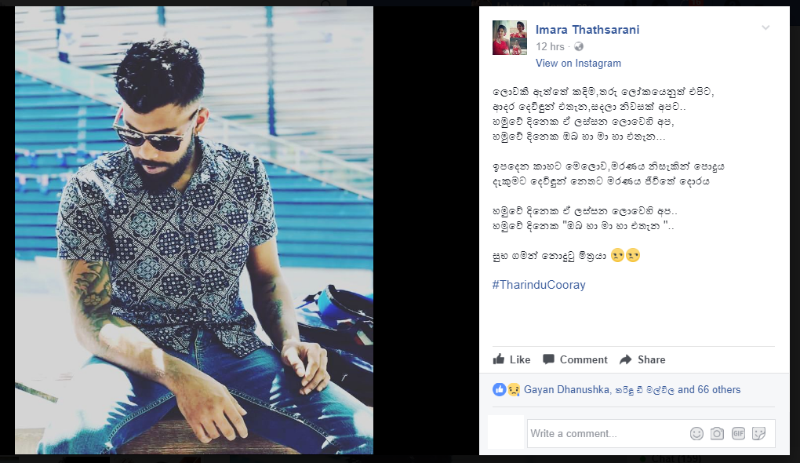Screen dimensions: 800x463
Task: View the blue like reaction icon
Action: point(499,389)
